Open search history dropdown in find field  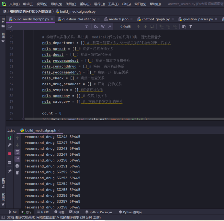[x=10, y=26]
